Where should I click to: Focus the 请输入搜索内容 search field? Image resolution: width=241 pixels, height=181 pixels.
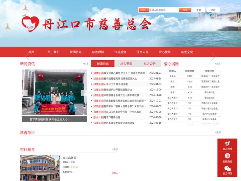coord(164,10)
